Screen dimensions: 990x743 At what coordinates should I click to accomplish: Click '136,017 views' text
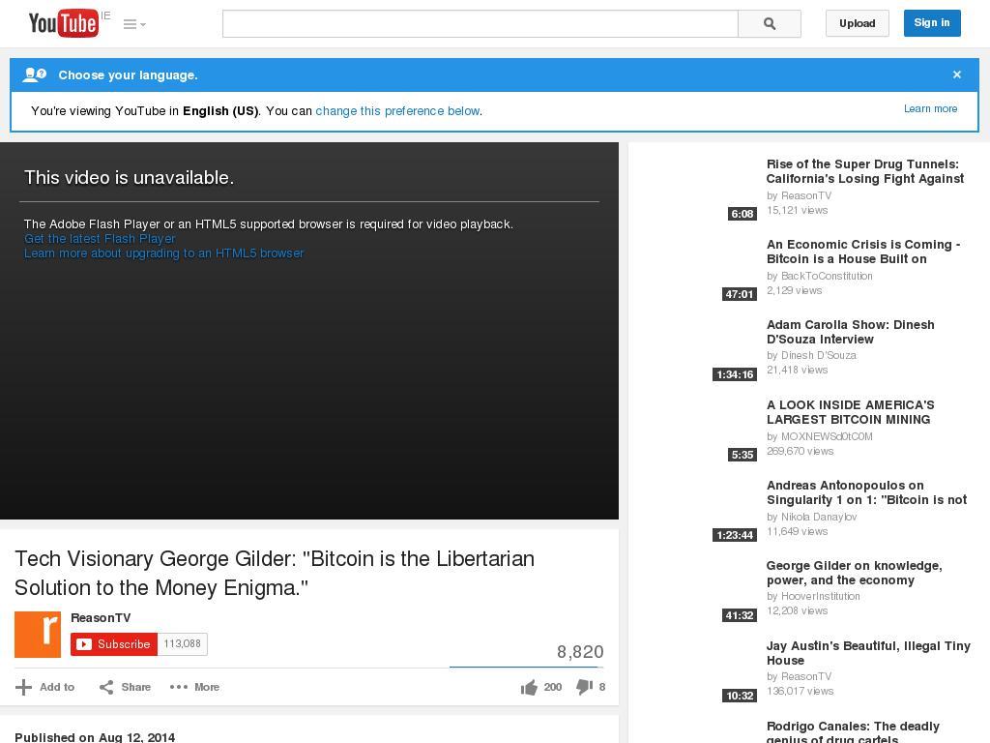[x=800, y=691]
